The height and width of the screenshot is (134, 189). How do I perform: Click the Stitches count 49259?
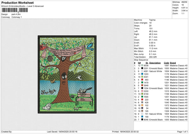click(x=184, y=2)
